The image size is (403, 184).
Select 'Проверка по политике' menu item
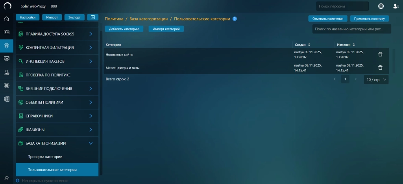(x=48, y=75)
